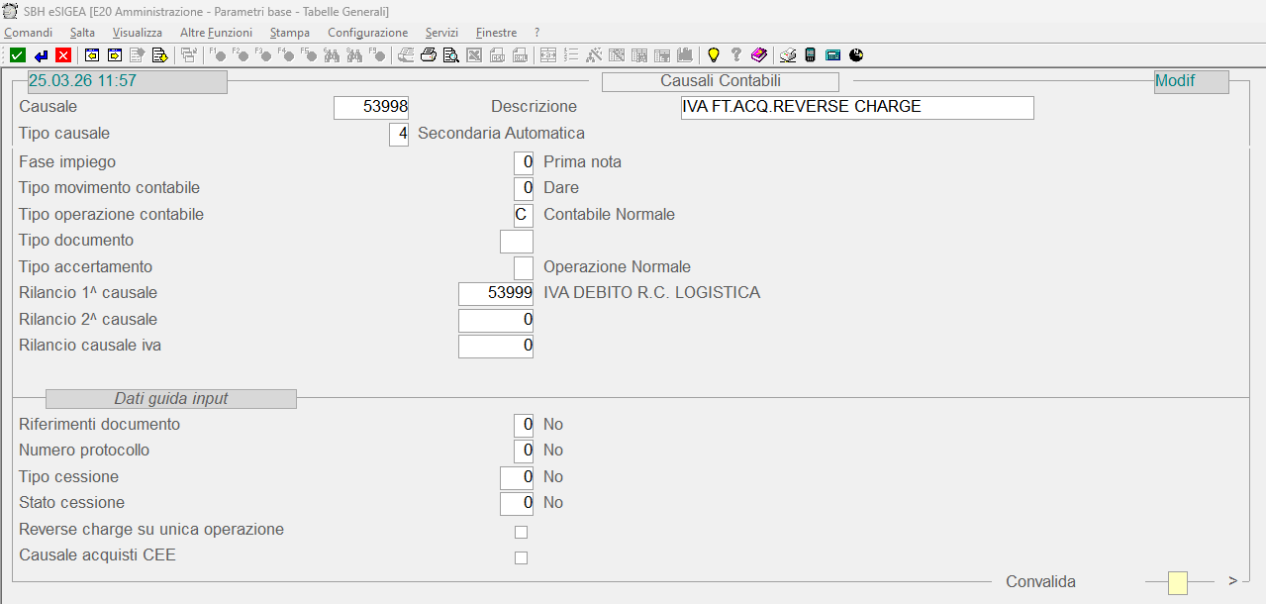Click the Modif status label
The height and width of the screenshot is (604, 1266).
pos(1192,81)
